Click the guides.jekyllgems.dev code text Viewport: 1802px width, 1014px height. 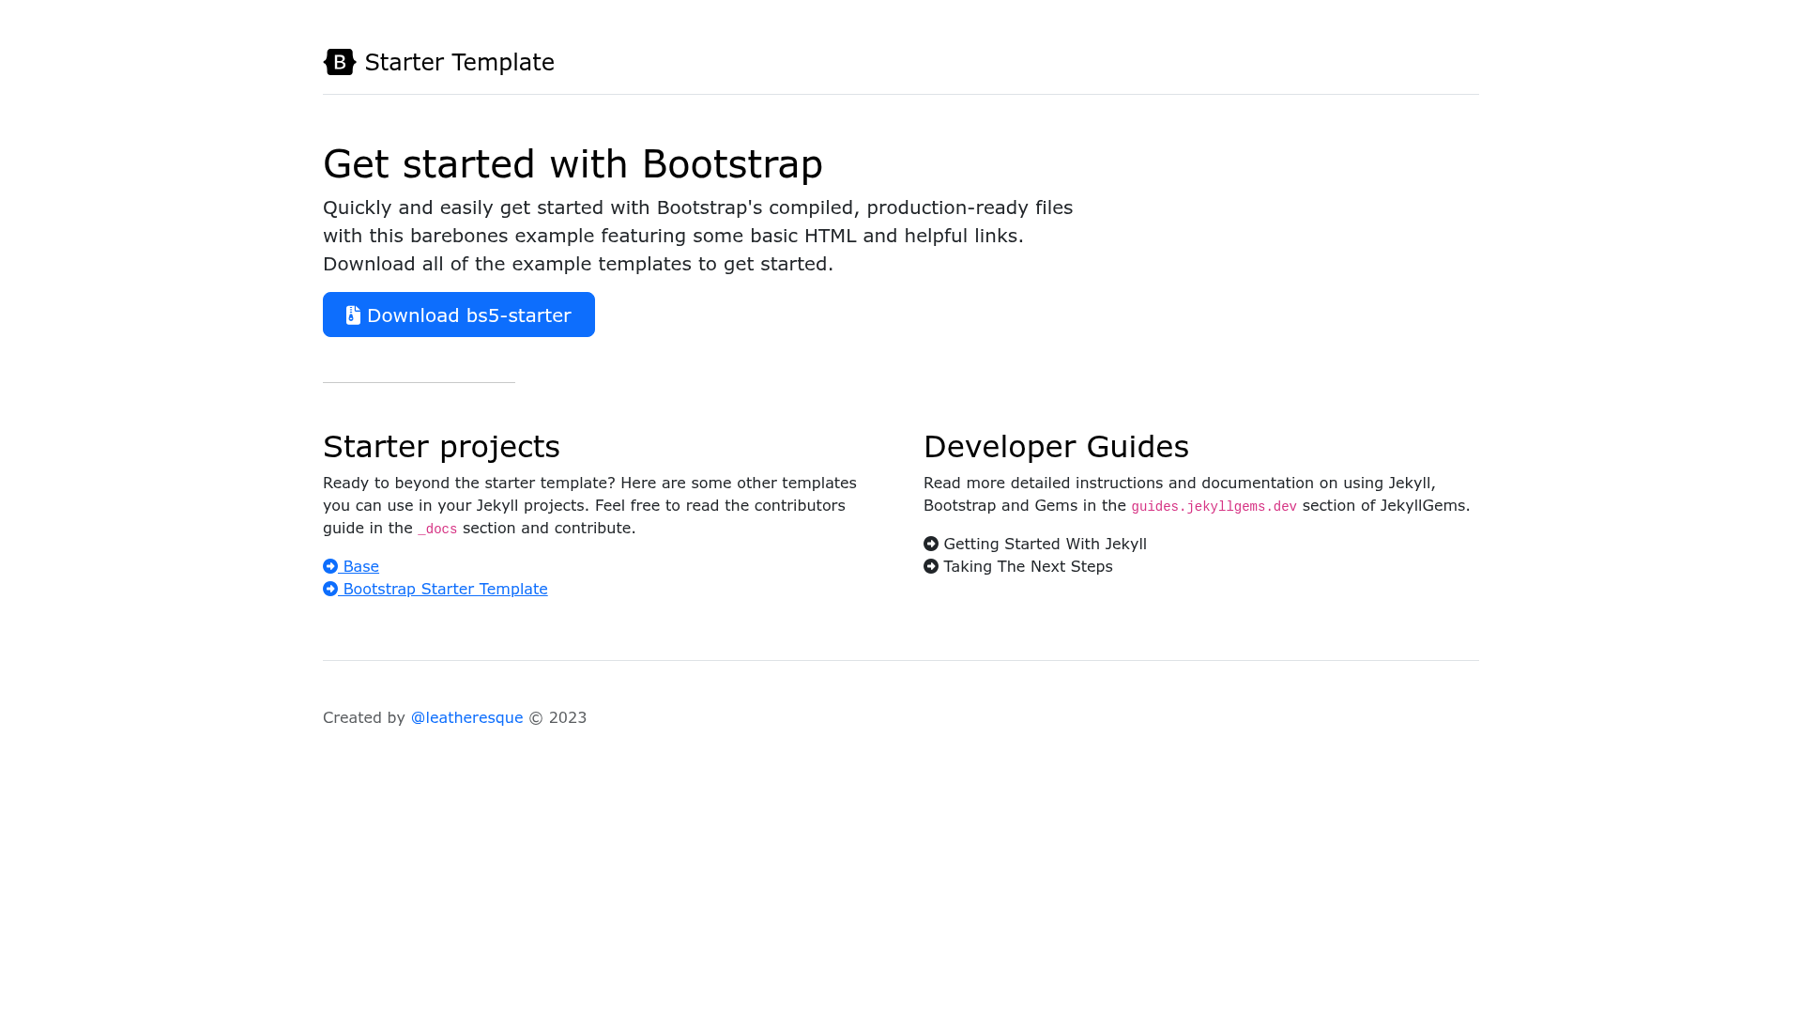tap(1214, 506)
